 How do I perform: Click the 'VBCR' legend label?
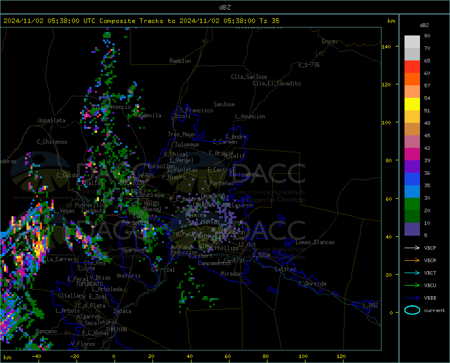coord(430,261)
